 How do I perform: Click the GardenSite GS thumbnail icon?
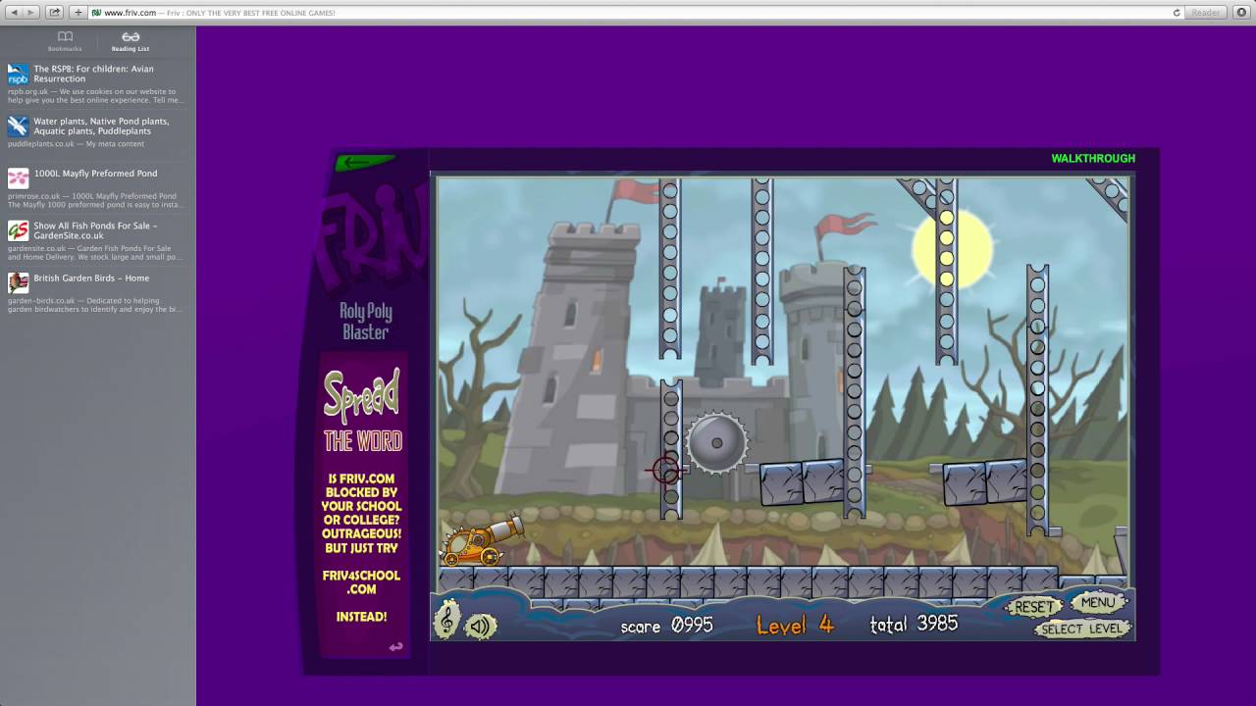tap(18, 230)
